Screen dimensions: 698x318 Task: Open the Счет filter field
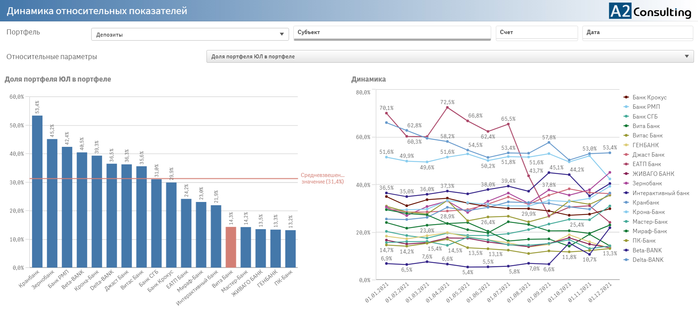tap(536, 32)
